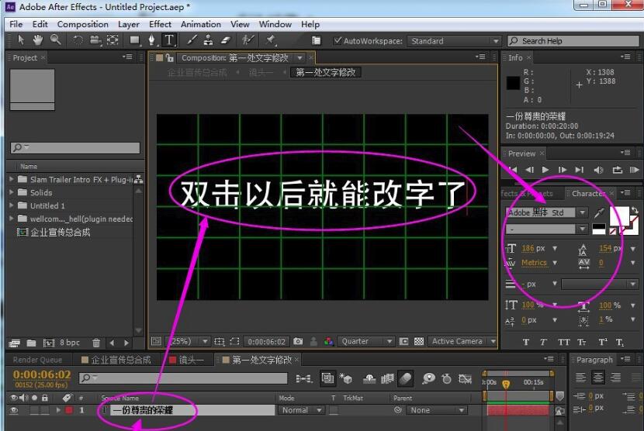644x431 pixels.
Task: Open the Adobe font family dropdown
Action: pyautogui.click(x=546, y=212)
